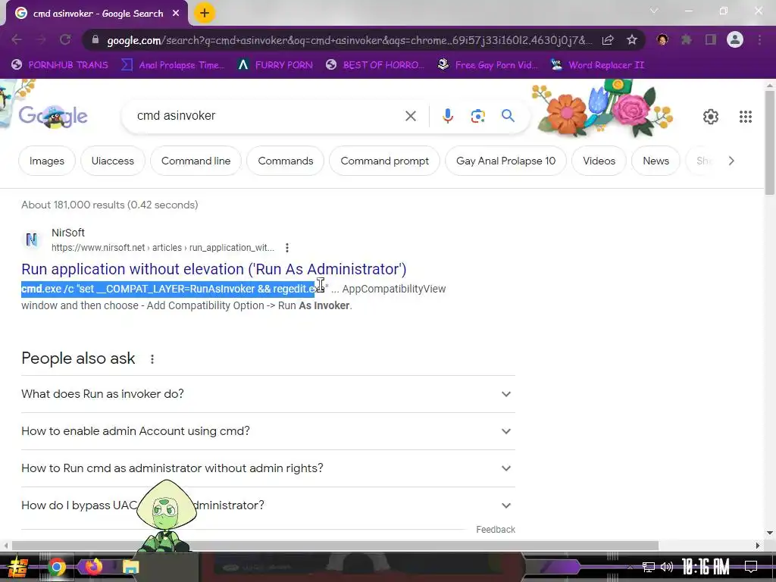Expand How to Run cmd as administrator question
Screen dimensions: 776x582
[268, 468]
